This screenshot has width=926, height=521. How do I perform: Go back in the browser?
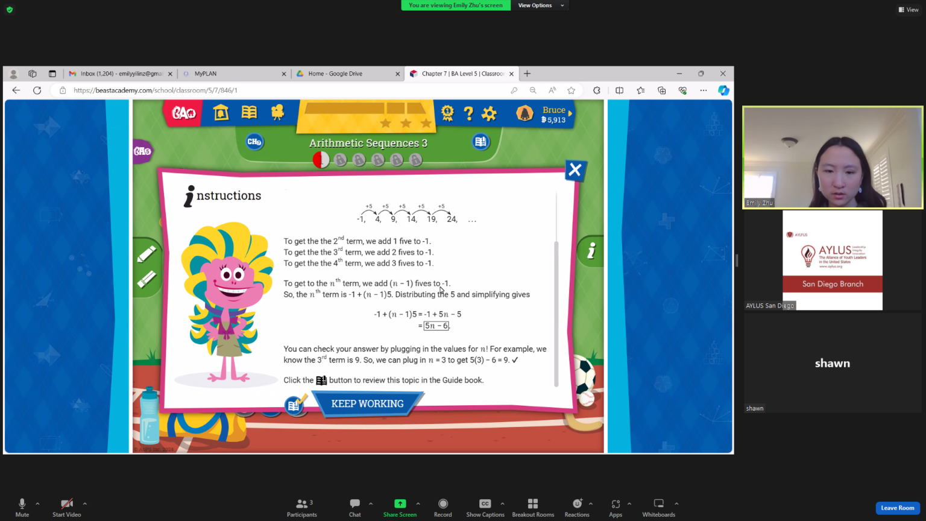[x=16, y=90]
